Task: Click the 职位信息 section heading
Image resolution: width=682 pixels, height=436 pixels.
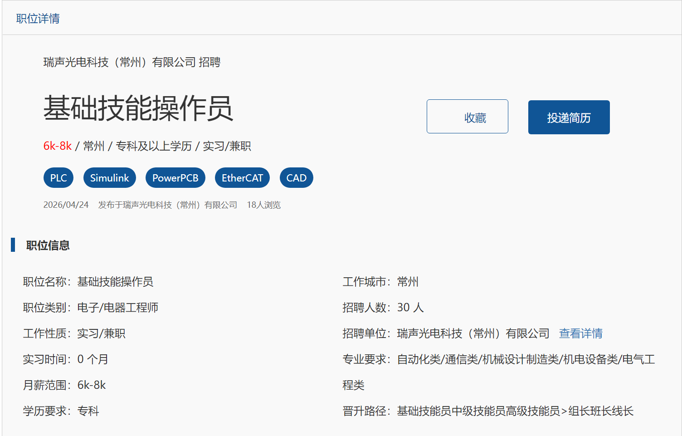Action: pos(48,245)
